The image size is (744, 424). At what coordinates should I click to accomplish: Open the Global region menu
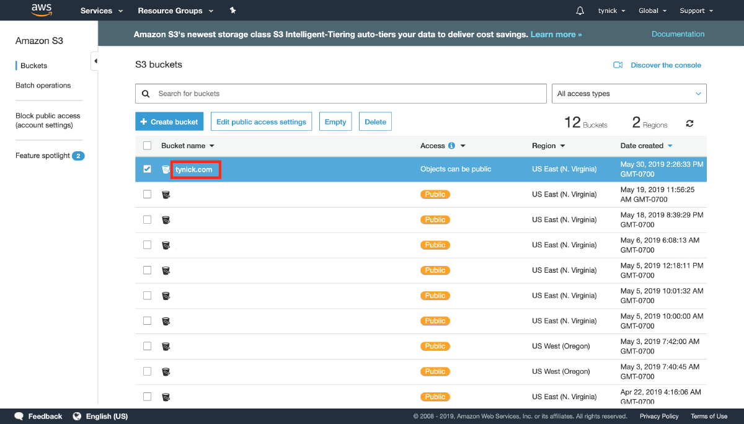point(652,11)
